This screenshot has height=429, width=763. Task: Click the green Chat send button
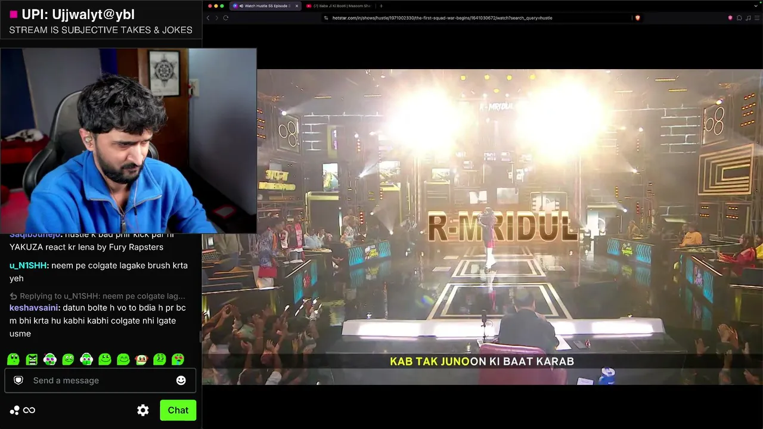tap(178, 410)
